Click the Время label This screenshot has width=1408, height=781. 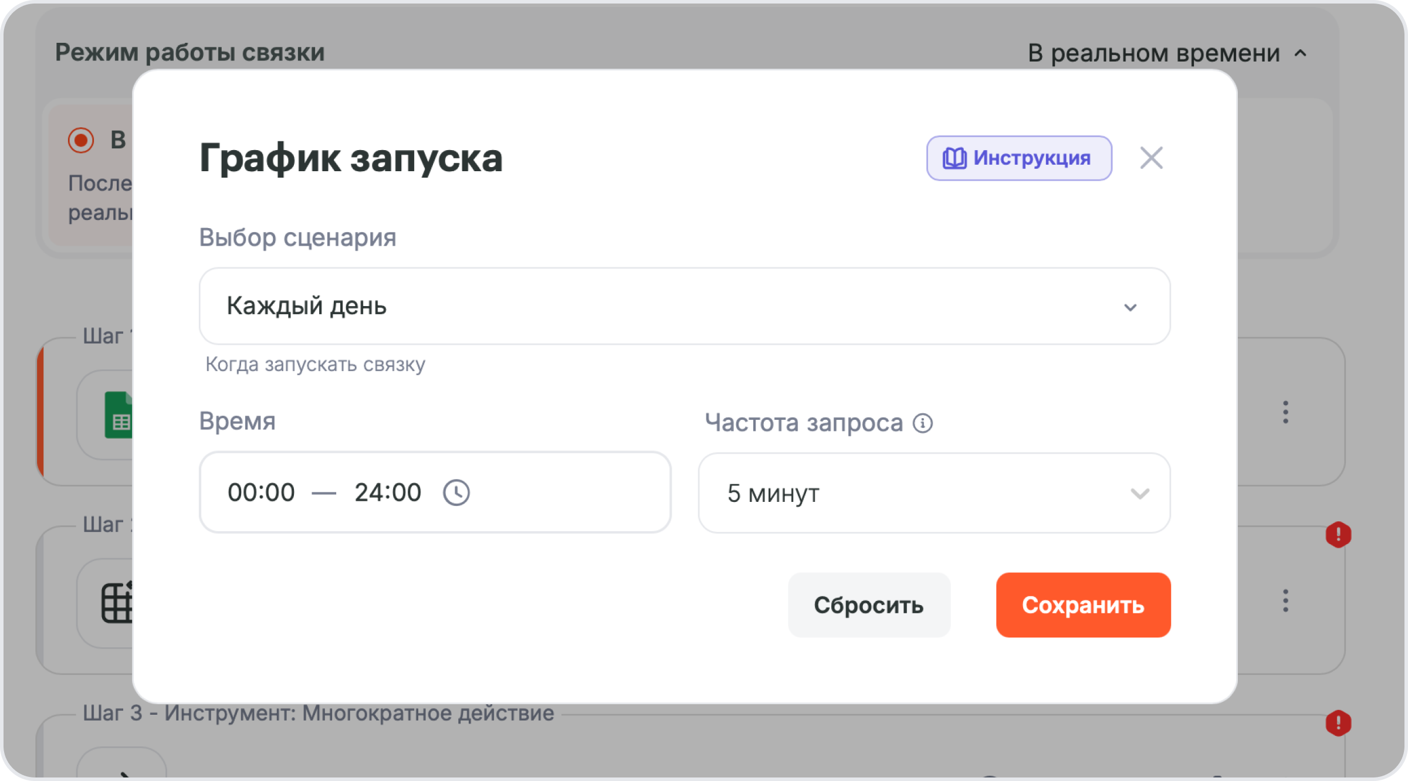(x=237, y=421)
